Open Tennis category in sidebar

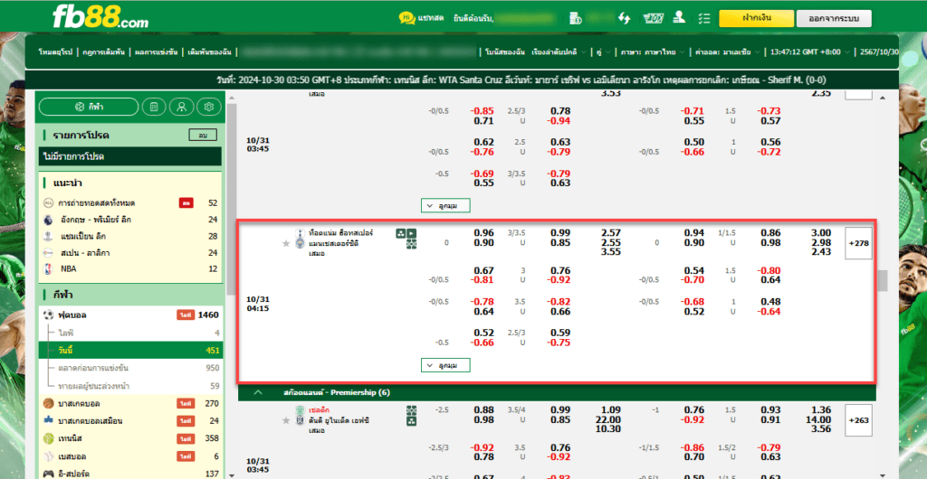point(130,439)
